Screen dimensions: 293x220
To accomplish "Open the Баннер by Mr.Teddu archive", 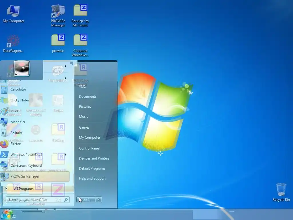I will [x=80, y=16].
